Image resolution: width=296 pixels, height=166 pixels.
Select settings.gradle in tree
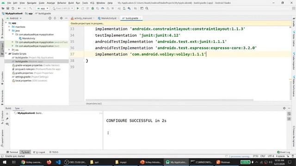tap(30, 77)
